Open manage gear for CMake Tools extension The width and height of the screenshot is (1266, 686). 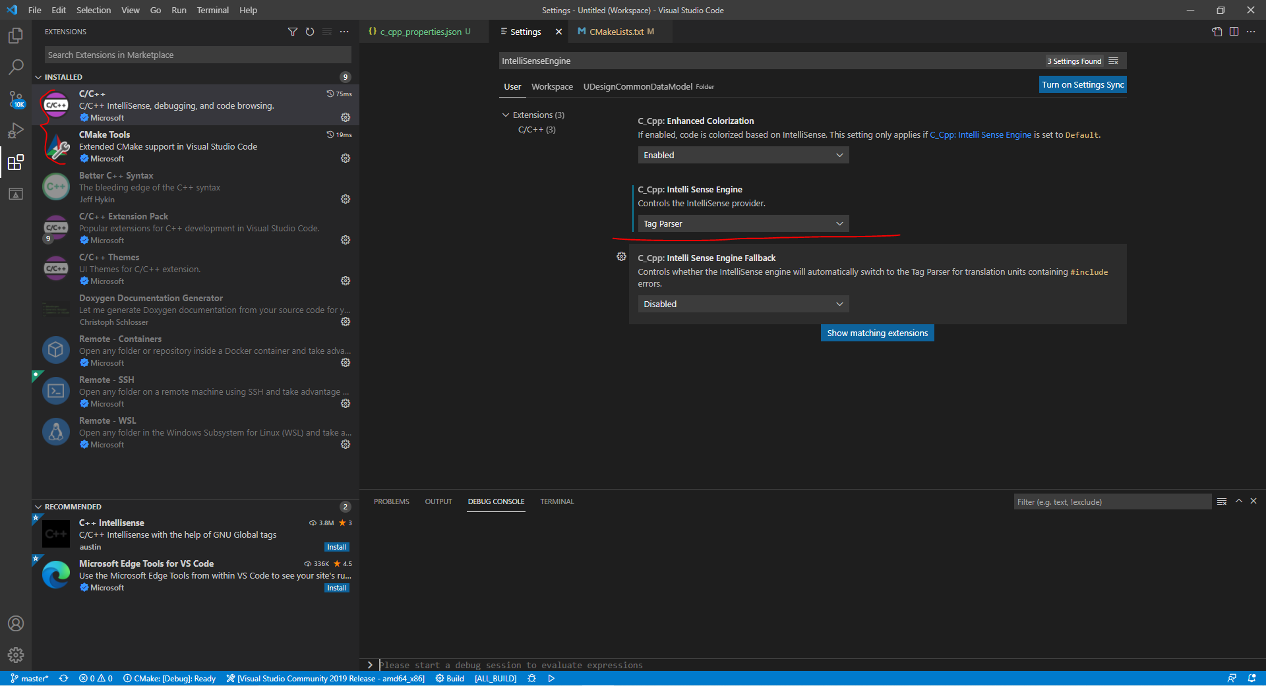pos(346,158)
